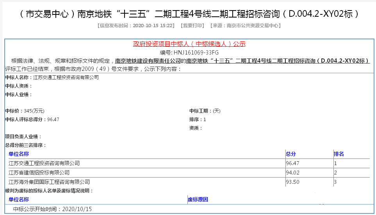Click the underlined 南京地铁建设有限责任公司 text
Image resolution: width=376 pixels, height=215 pixels.
(x=148, y=61)
